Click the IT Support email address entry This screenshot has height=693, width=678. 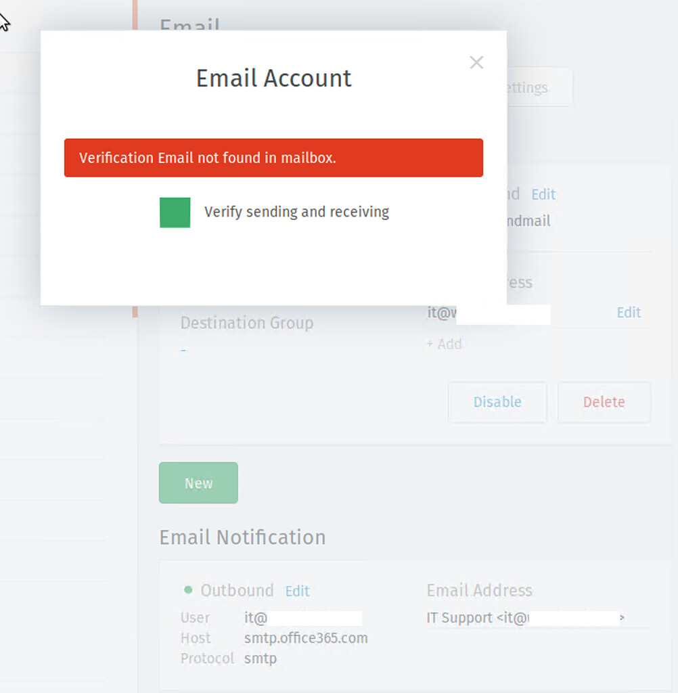click(x=525, y=618)
